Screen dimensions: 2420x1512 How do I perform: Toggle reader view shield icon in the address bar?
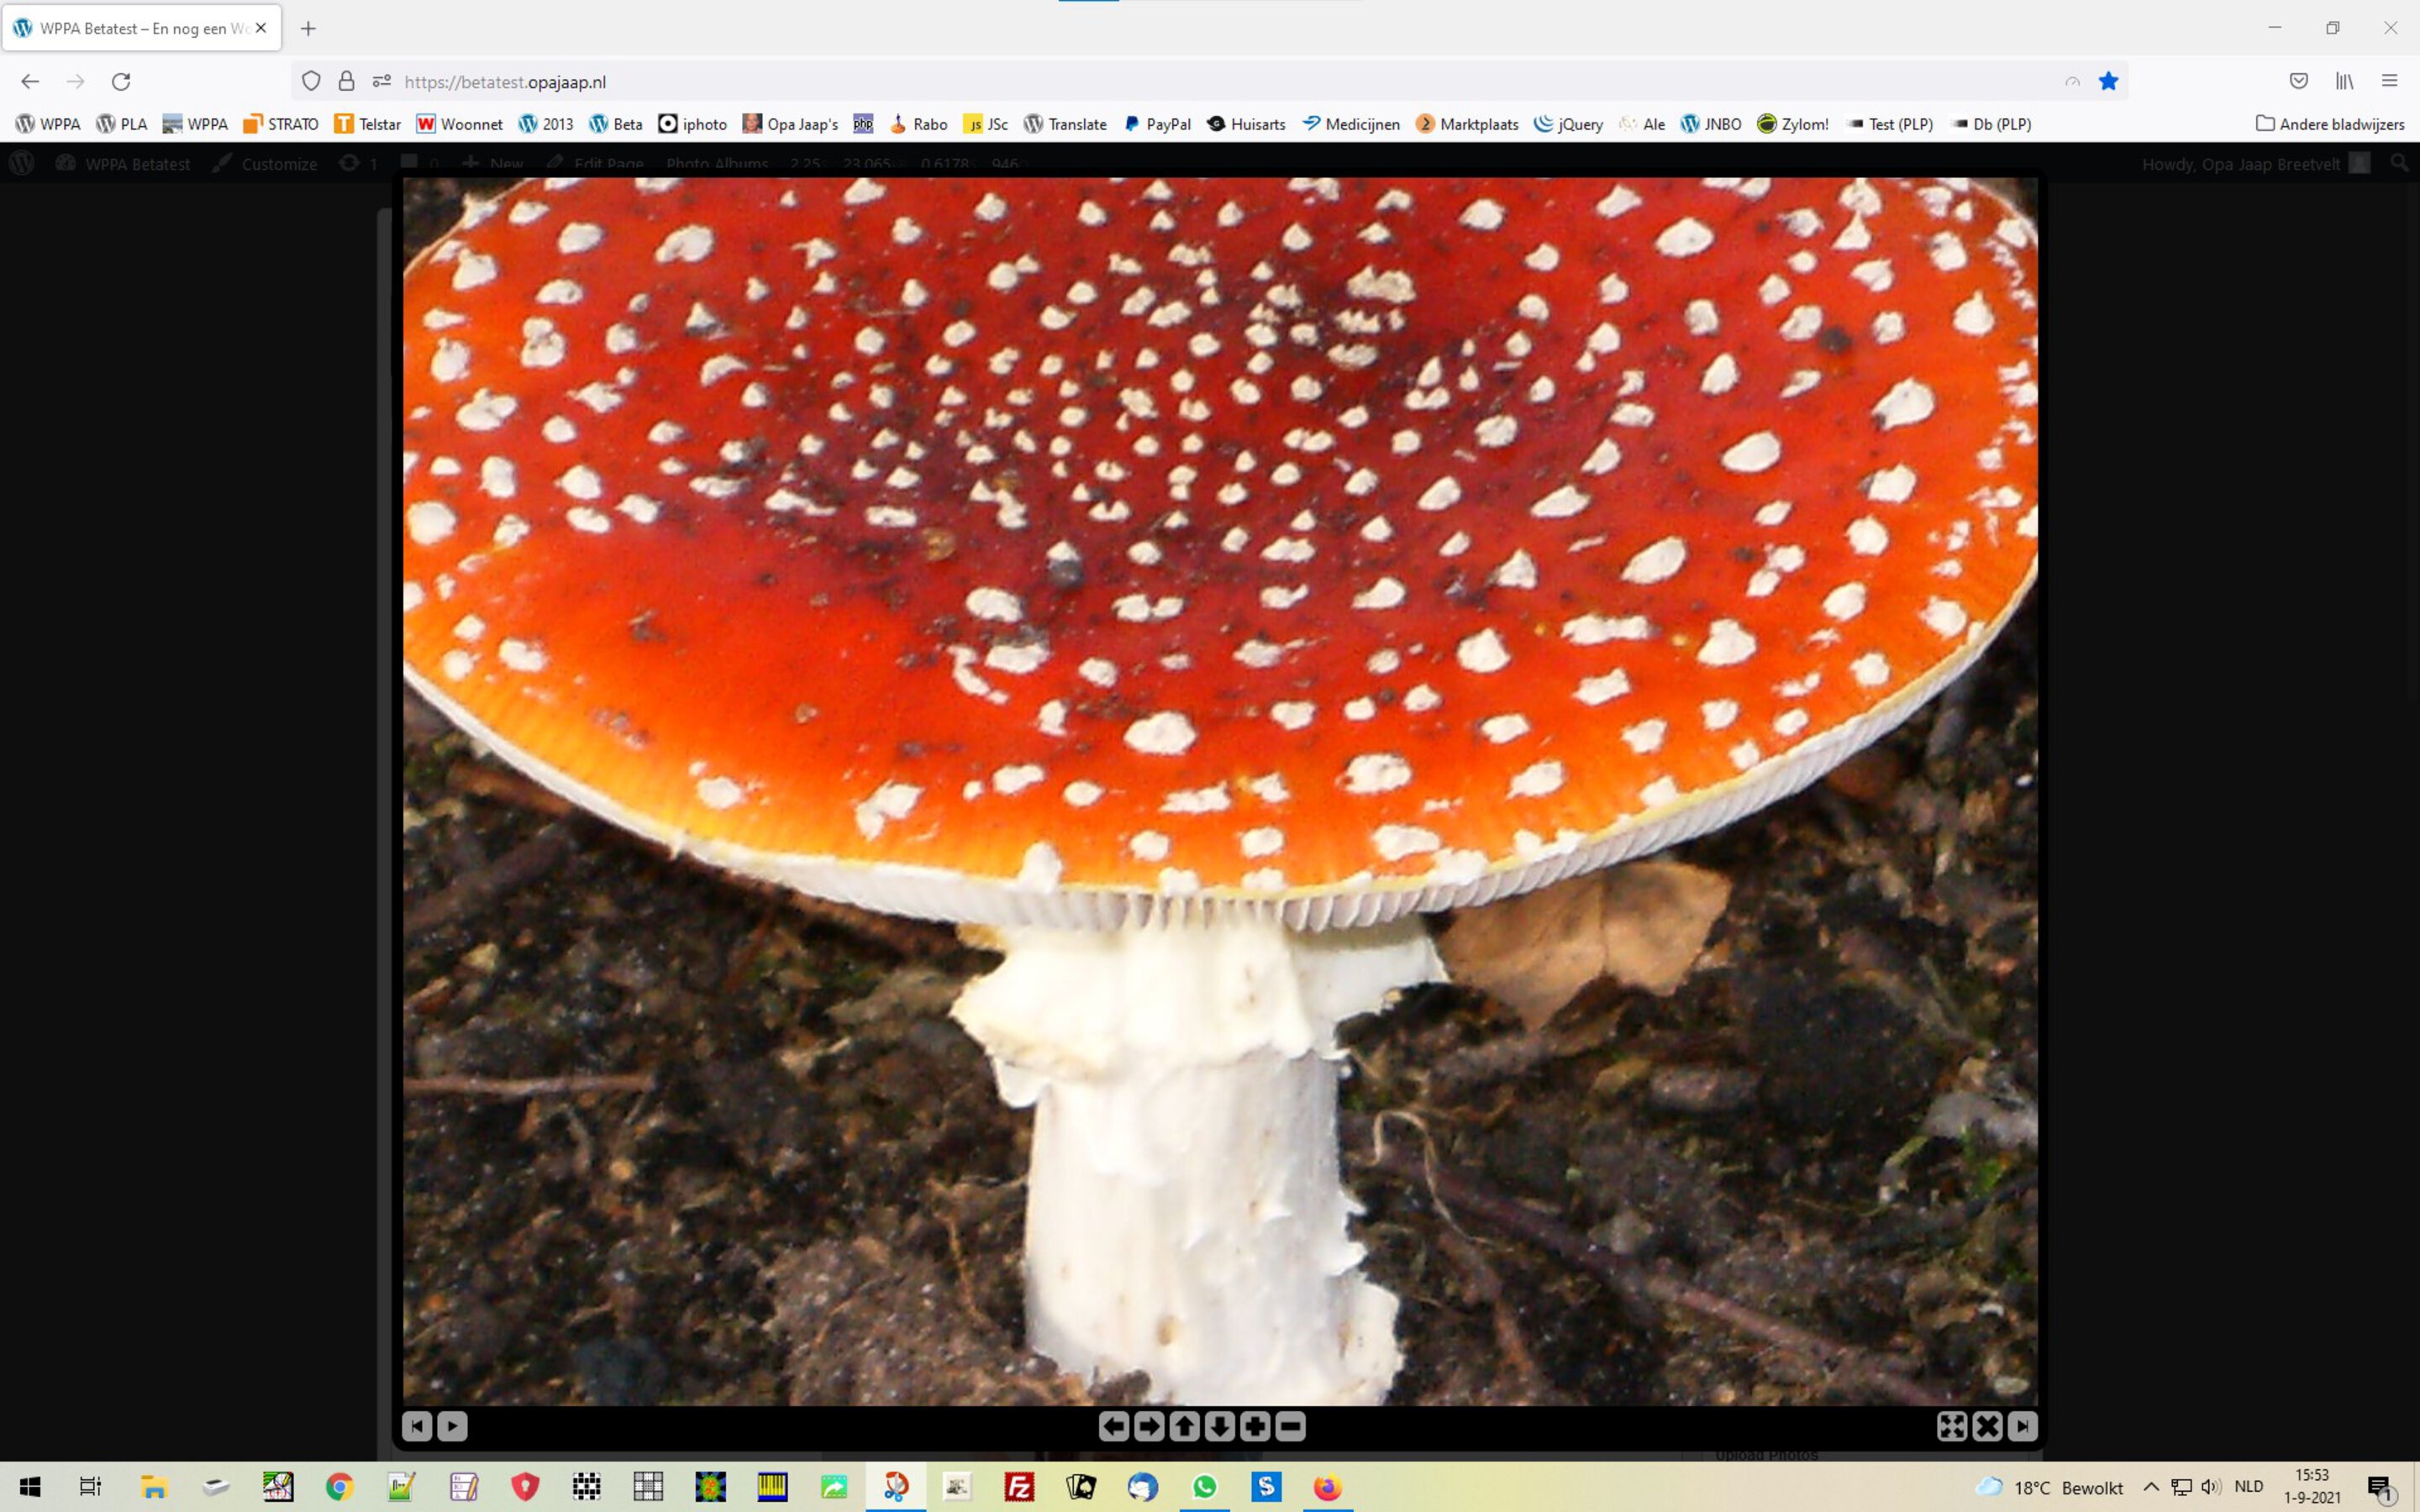(x=2073, y=81)
